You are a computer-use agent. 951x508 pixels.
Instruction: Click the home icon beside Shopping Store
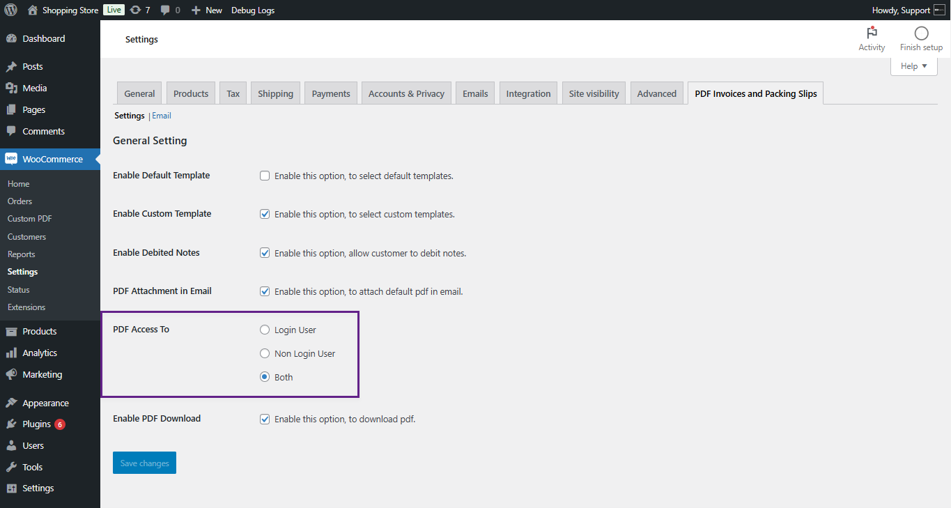click(x=33, y=10)
